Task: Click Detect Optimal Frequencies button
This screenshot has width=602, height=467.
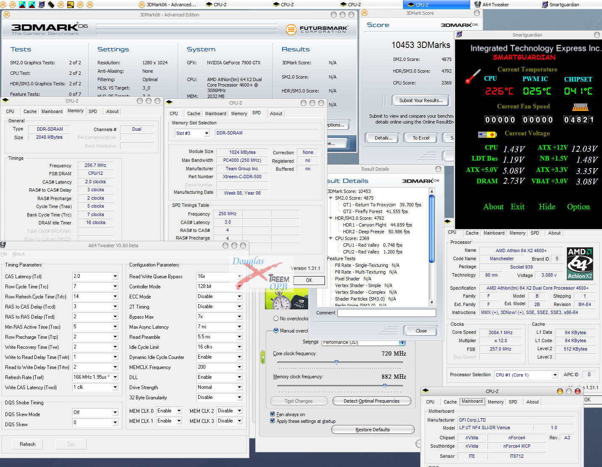Action: point(372,401)
